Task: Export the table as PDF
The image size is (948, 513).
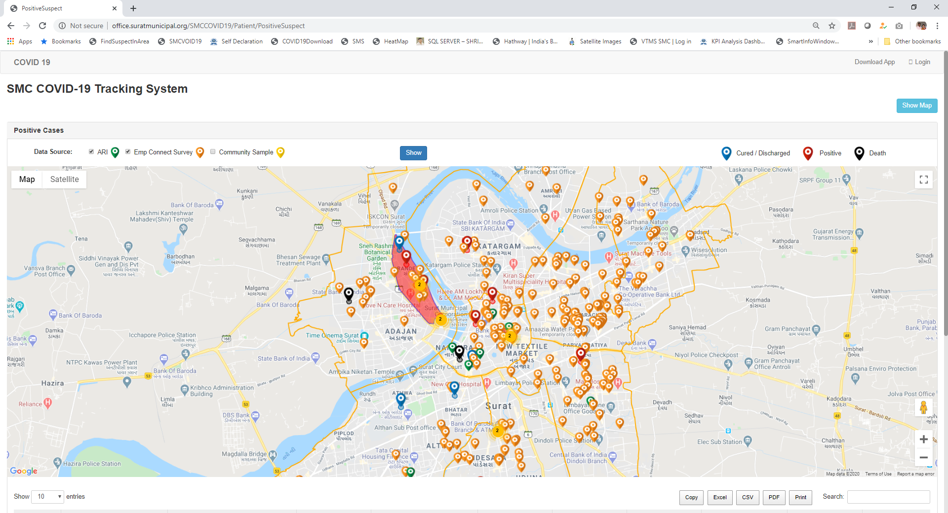Action: (774, 497)
